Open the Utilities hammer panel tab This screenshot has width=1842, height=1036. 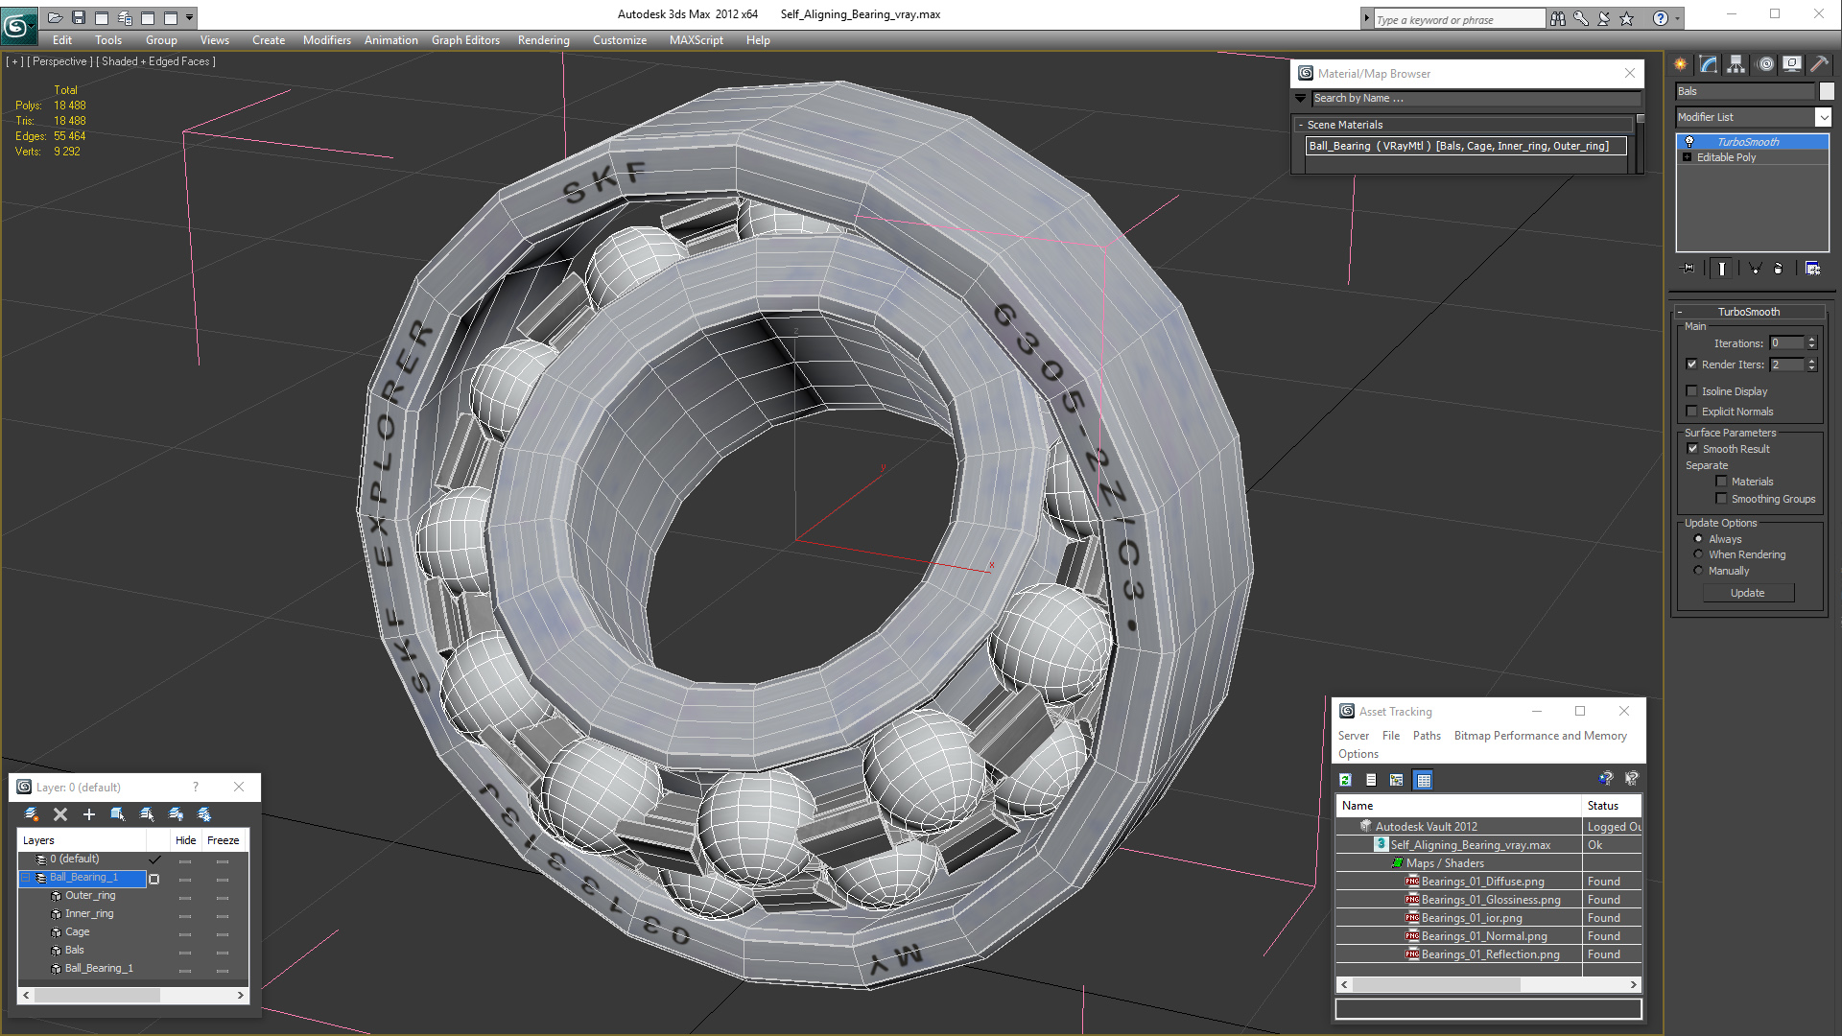[x=1820, y=64]
